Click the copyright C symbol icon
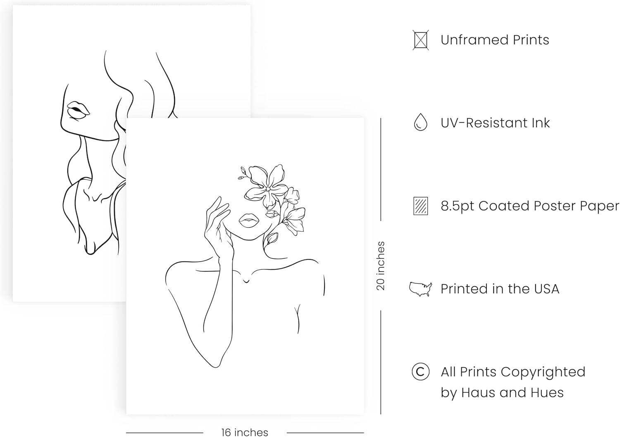 tap(420, 372)
